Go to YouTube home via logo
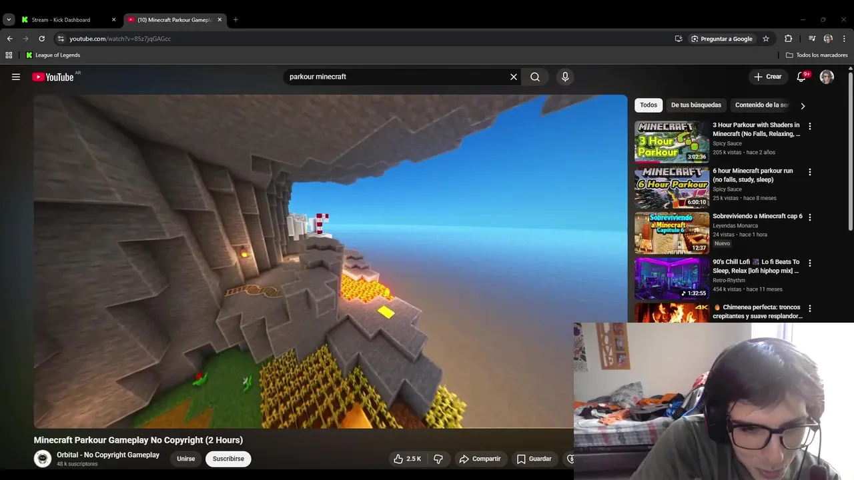This screenshot has height=480, width=854. coord(53,77)
